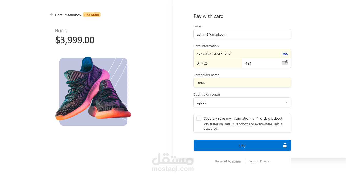Click the $3,999.00 price text

75,40
